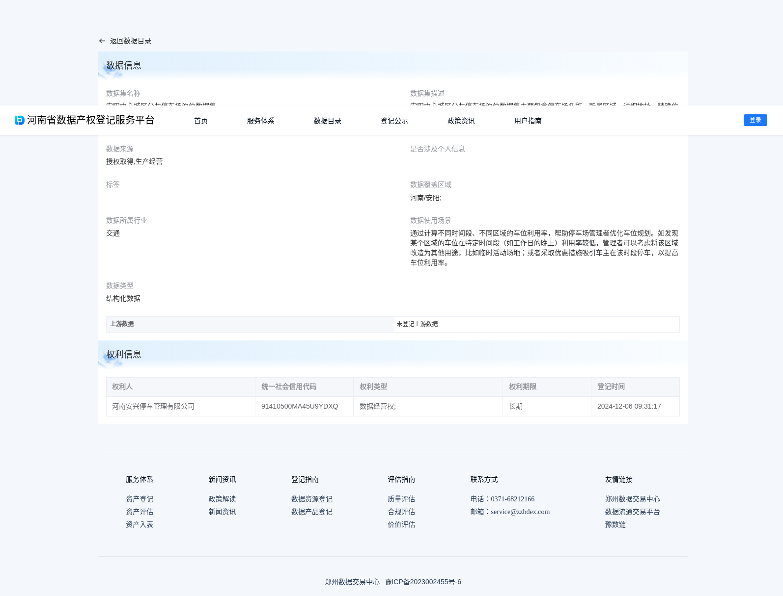Click the 数据使用场景 description paragraph
Viewport: 783px width, 596px height.
tap(544, 248)
